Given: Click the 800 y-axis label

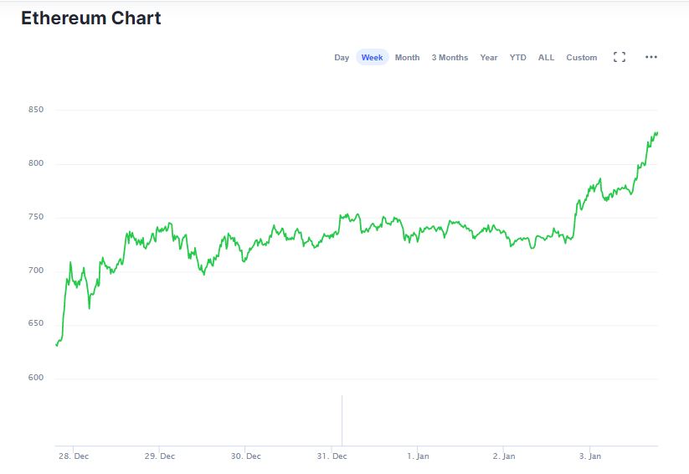Looking at the screenshot, I should [x=36, y=163].
